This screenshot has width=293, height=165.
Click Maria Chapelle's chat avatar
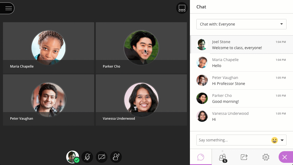pyautogui.click(x=202, y=62)
